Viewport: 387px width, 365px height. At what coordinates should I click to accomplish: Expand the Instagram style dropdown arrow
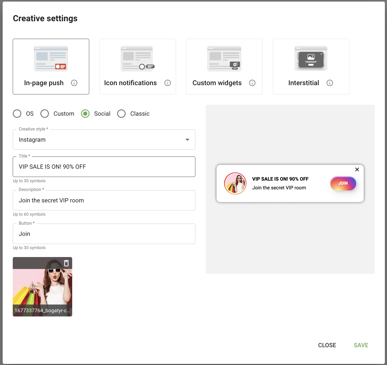(x=187, y=140)
